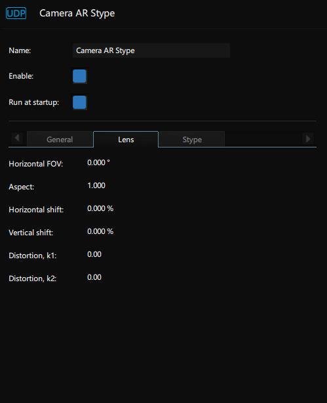Click the Aspect label
The image size is (327, 403).
click(22, 187)
